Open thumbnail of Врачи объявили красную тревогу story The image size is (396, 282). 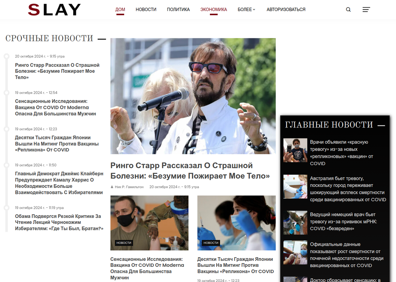(295, 150)
